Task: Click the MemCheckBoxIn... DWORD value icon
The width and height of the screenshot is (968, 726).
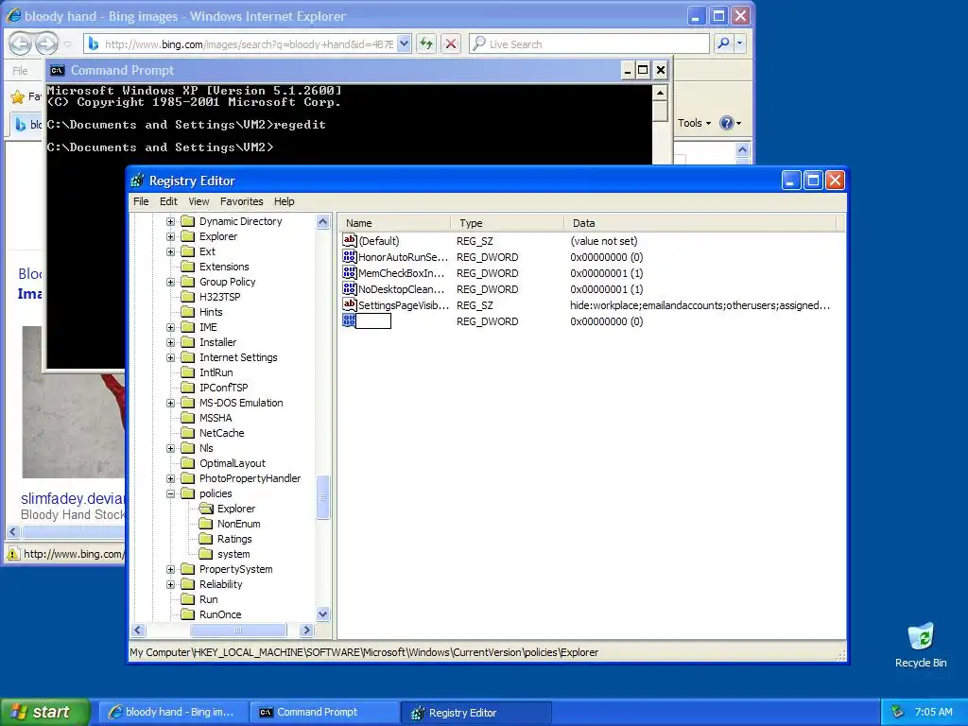Action: pos(350,273)
